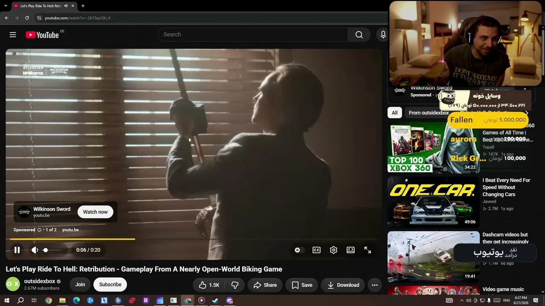Toggle closed captions on the video
This screenshot has width=545, height=306.
(316, 250)
